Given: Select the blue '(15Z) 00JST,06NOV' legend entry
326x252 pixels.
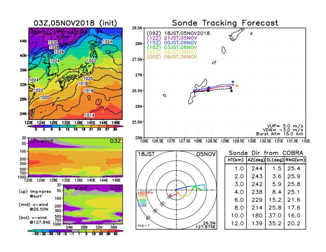Looking at the screenshot, I should 172,43.
